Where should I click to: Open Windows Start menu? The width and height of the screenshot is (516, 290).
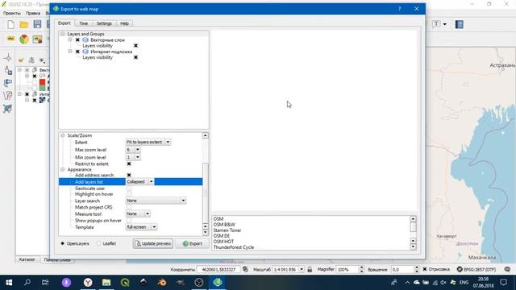click(9, 283)
